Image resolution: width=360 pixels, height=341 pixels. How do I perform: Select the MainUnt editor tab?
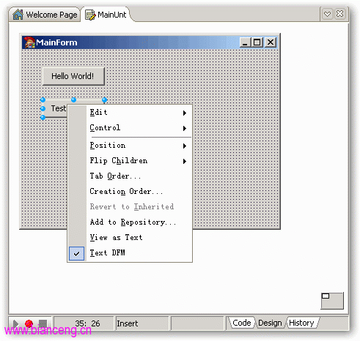click(106, 15)
